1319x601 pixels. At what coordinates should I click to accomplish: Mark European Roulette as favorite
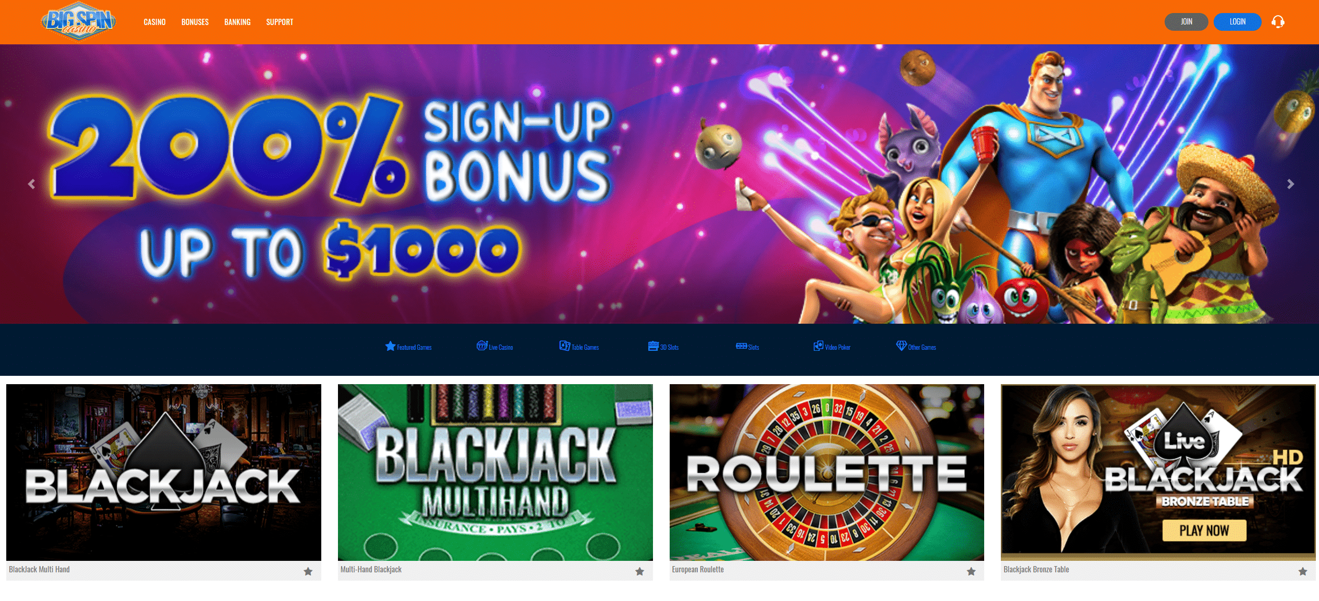(971, 571)
